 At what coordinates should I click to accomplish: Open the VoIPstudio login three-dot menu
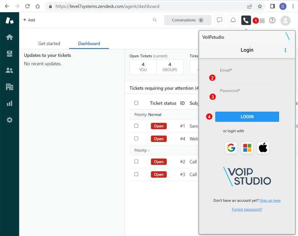[x=285, y=50]
